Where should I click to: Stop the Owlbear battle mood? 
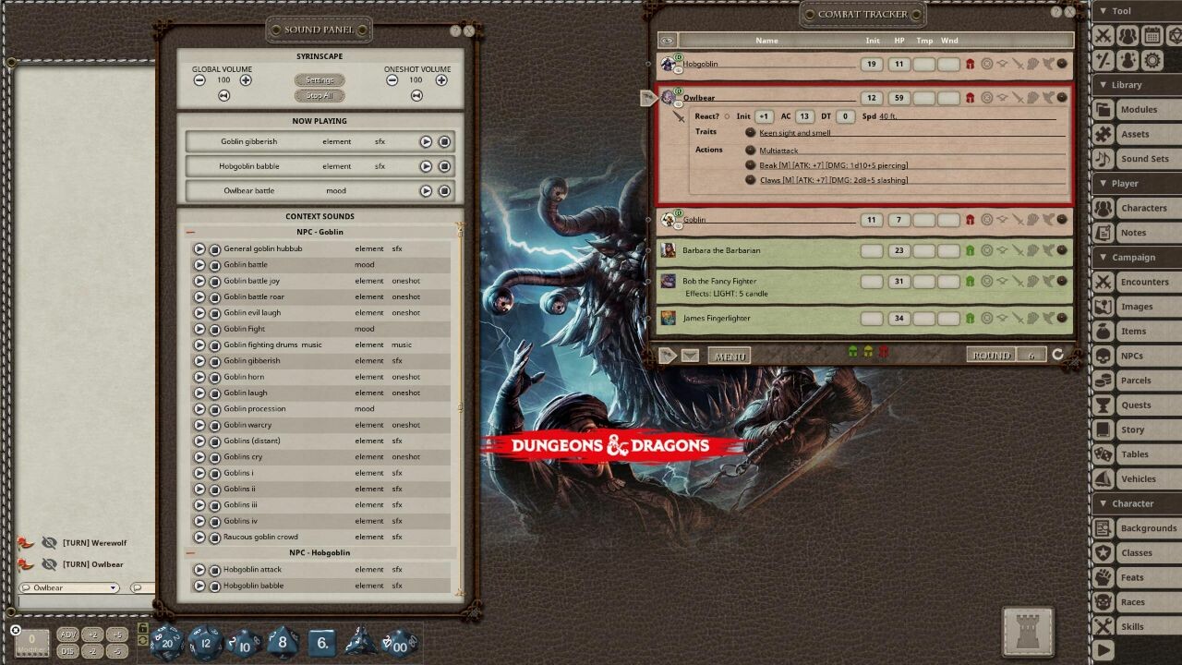444,191
